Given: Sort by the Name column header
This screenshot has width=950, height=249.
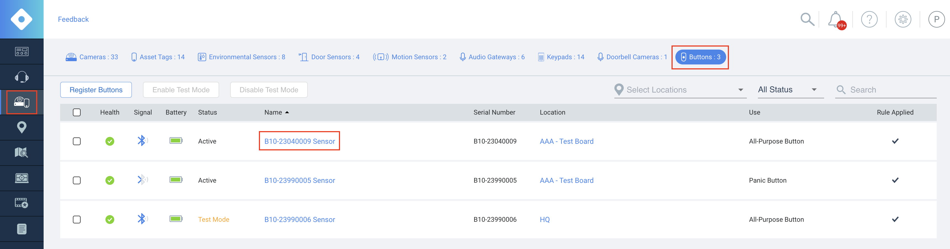Looking at the screenshot, I should point(277,113).
